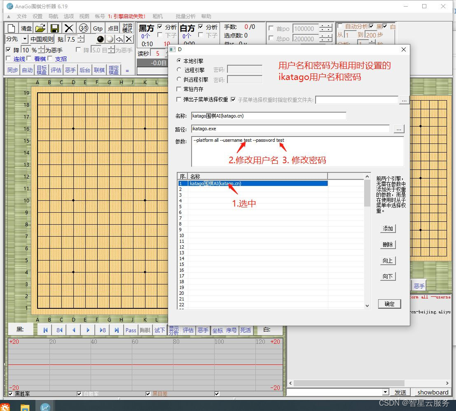Open the 选项 menu

pos(69,16)
